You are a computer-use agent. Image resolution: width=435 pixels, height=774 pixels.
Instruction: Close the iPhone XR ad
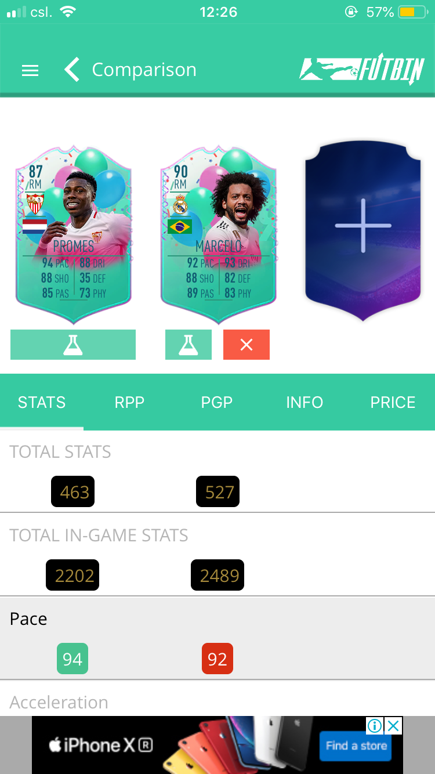click(x=394, y=726)
